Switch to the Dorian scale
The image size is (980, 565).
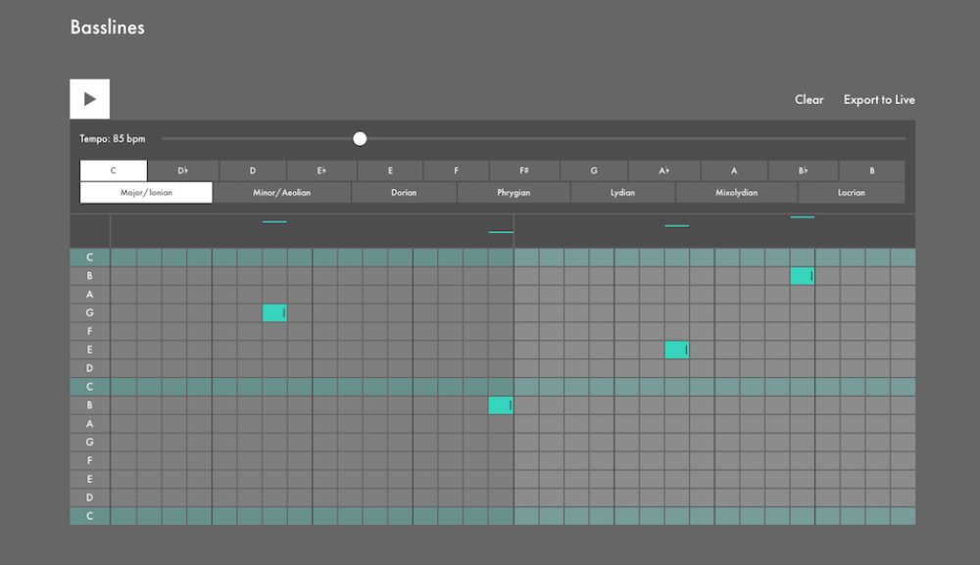click(403, 192)
